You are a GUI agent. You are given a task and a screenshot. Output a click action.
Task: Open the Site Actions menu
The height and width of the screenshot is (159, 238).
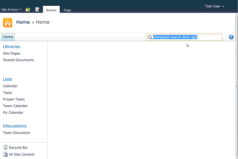[x=11, y=9]
